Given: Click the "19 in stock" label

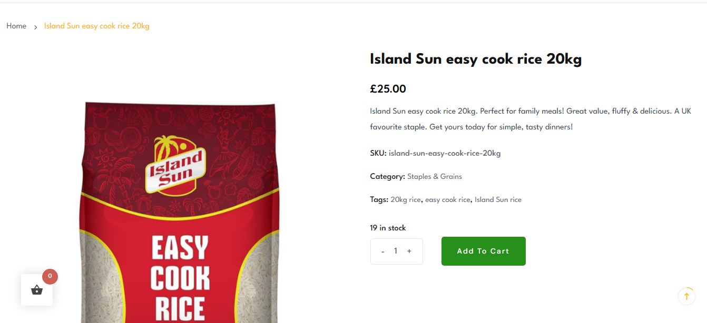Looking at the screenshot, I should (388, 228).
